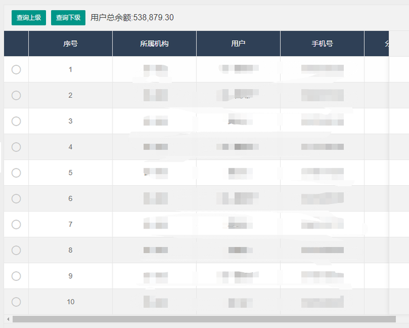Click the sequence number 1 cell
Screen dimensions: 409x328
pos(70,69)
